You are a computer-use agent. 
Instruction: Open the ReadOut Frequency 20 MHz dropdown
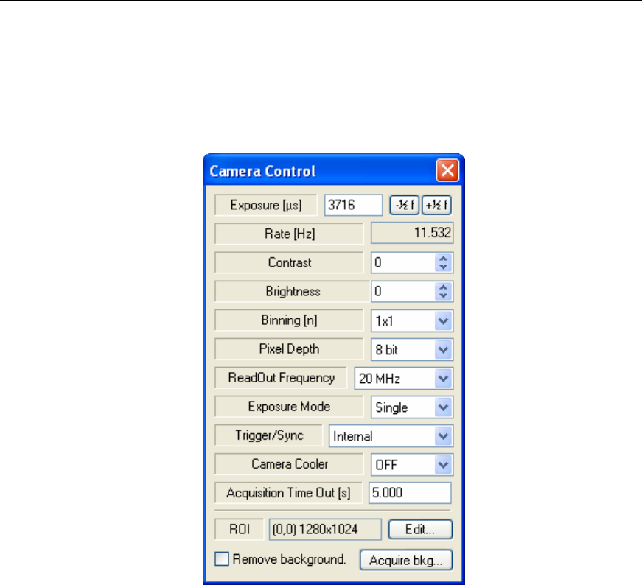point(443,379)
